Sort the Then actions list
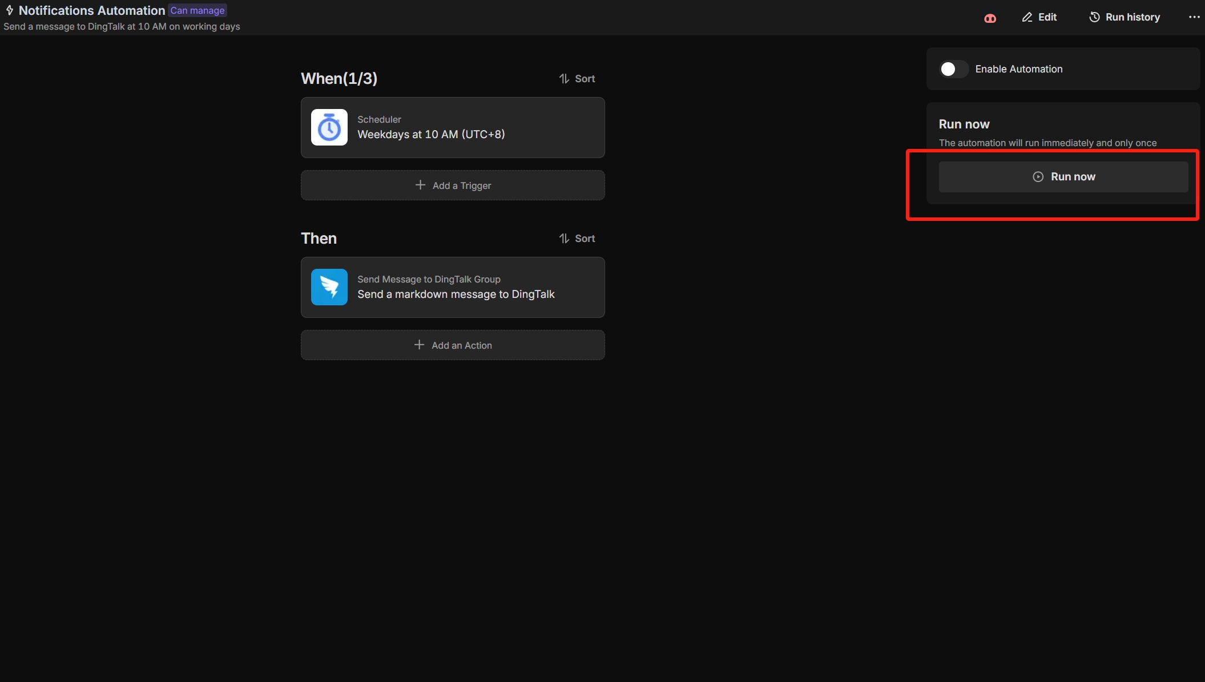Screen dimensions: 1205x682 tap(577, 239)
